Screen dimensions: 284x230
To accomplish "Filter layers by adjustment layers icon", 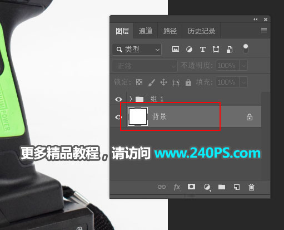I will pyautogui.click(x=189, y=50).
